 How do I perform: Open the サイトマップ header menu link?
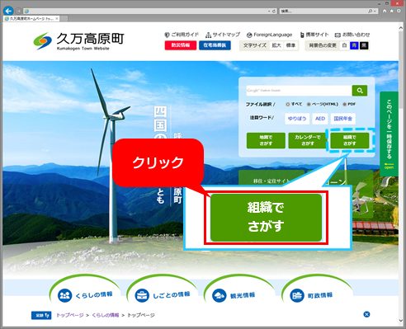pyautogui.click(x=223, y=35)
